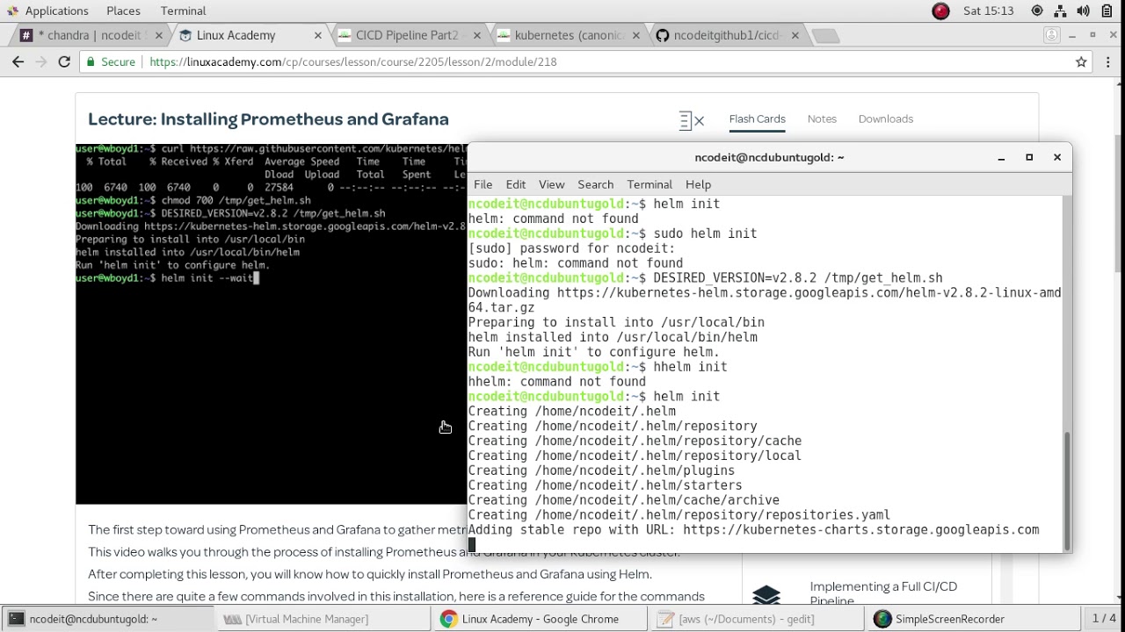Open the Notes tab
The width and height of the screenshot is (1125, 632).
click(822, 118)
